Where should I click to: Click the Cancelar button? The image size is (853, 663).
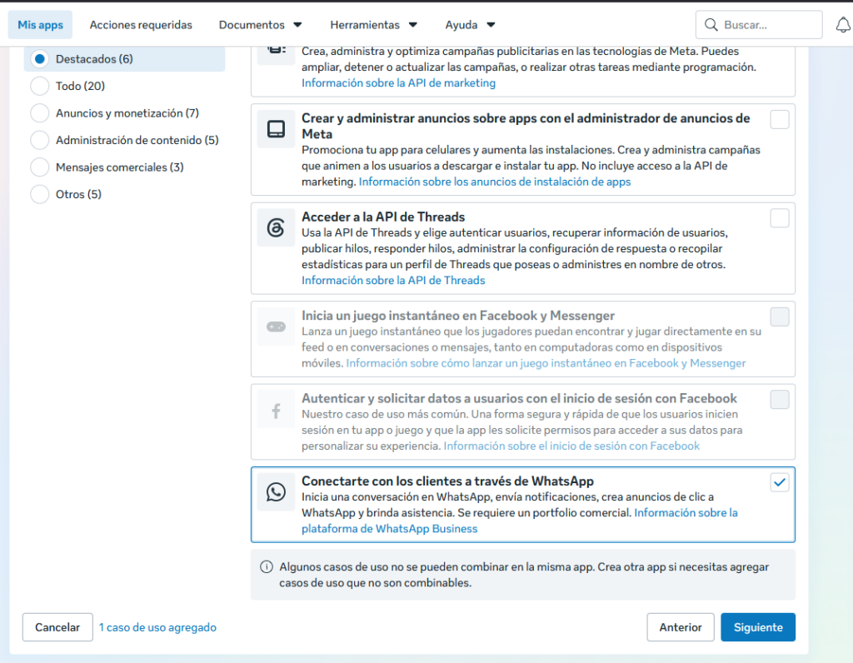pos(57,627)
